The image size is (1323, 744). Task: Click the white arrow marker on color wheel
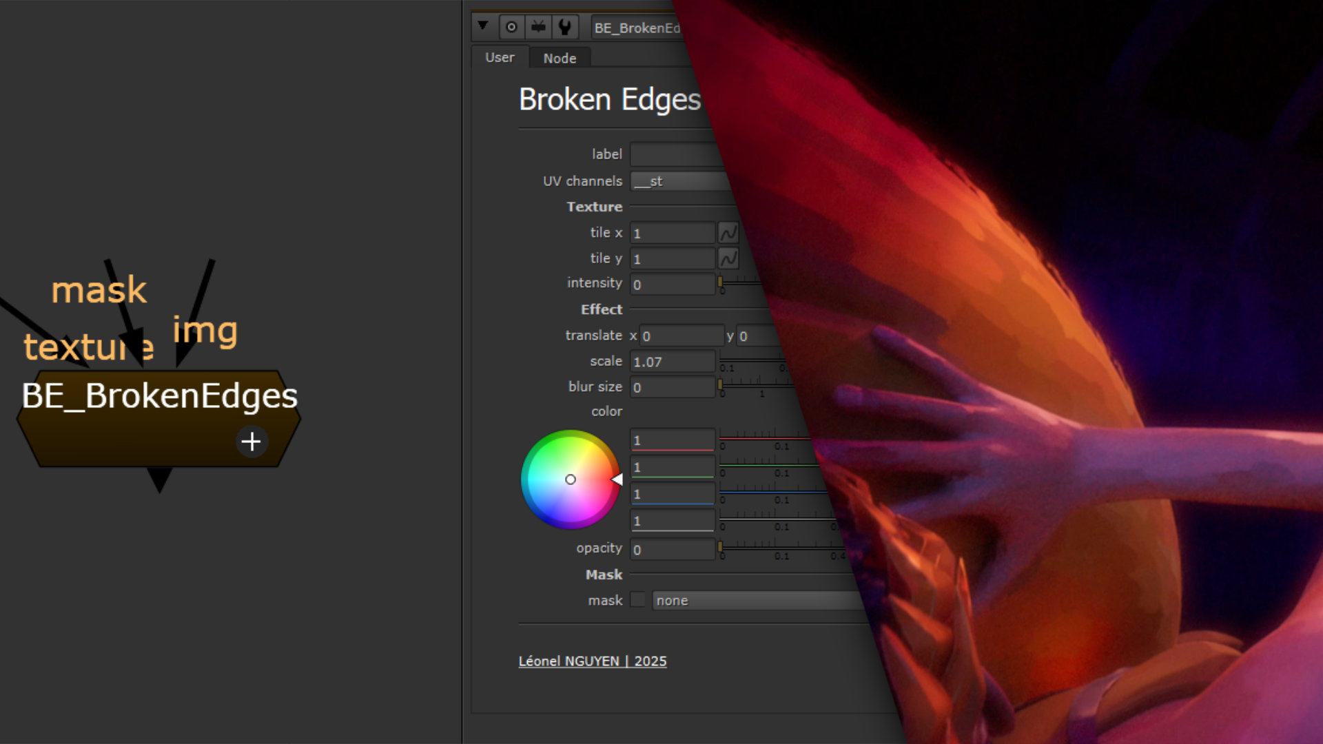[x=617, y=479]
